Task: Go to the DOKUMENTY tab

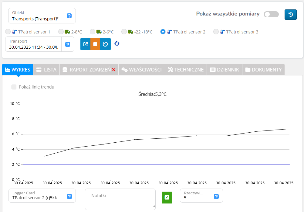Action: [x=263, y=70]
